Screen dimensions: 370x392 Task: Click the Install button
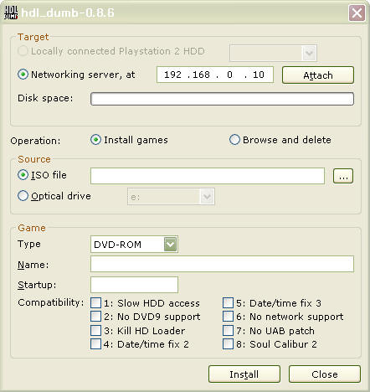tap(244, 374)
